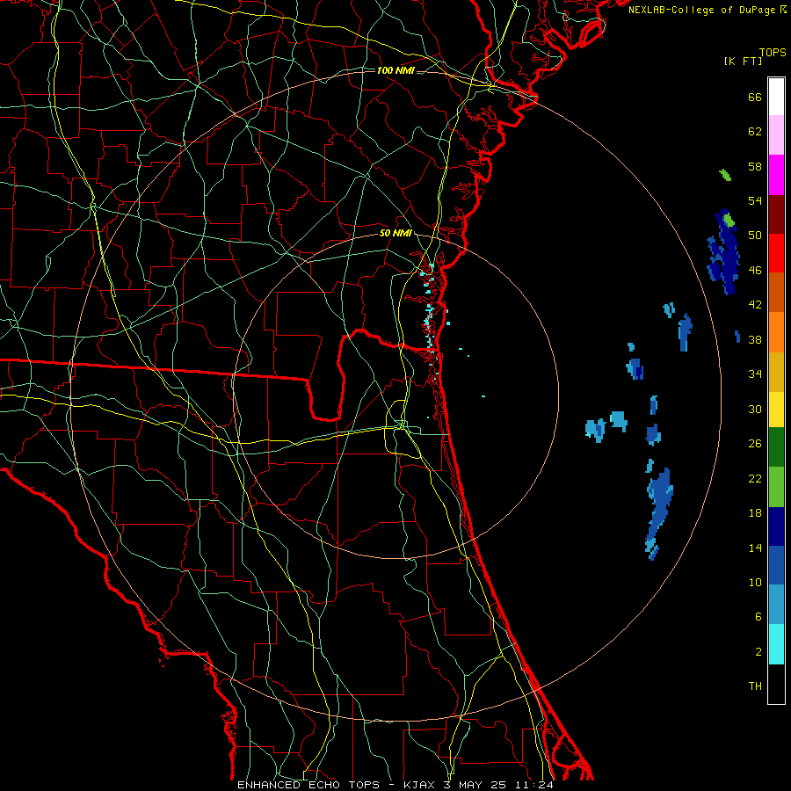
Task: Pick the dark red legend swatch
Action: [776, 214]
